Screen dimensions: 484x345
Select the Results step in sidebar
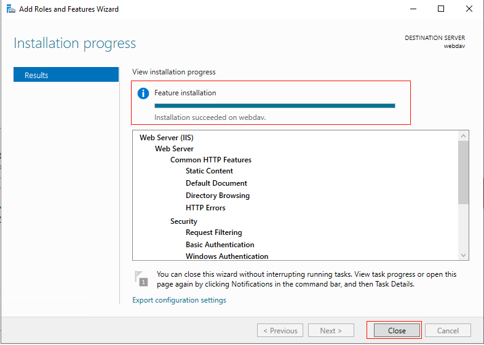tap(66, 75)
